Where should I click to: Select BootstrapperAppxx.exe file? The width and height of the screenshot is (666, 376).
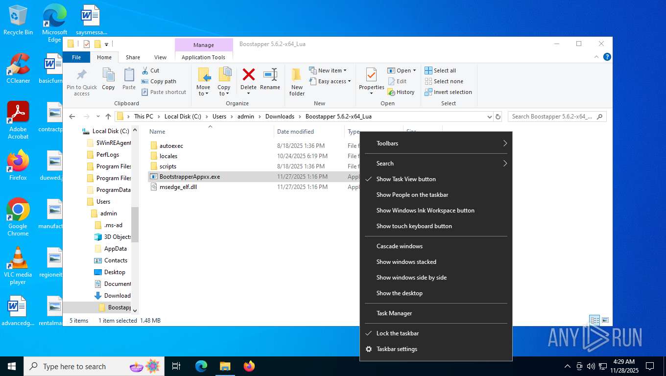(x=190, y=177)
